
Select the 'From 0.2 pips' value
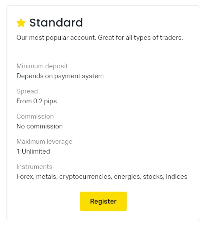[37, 101]
